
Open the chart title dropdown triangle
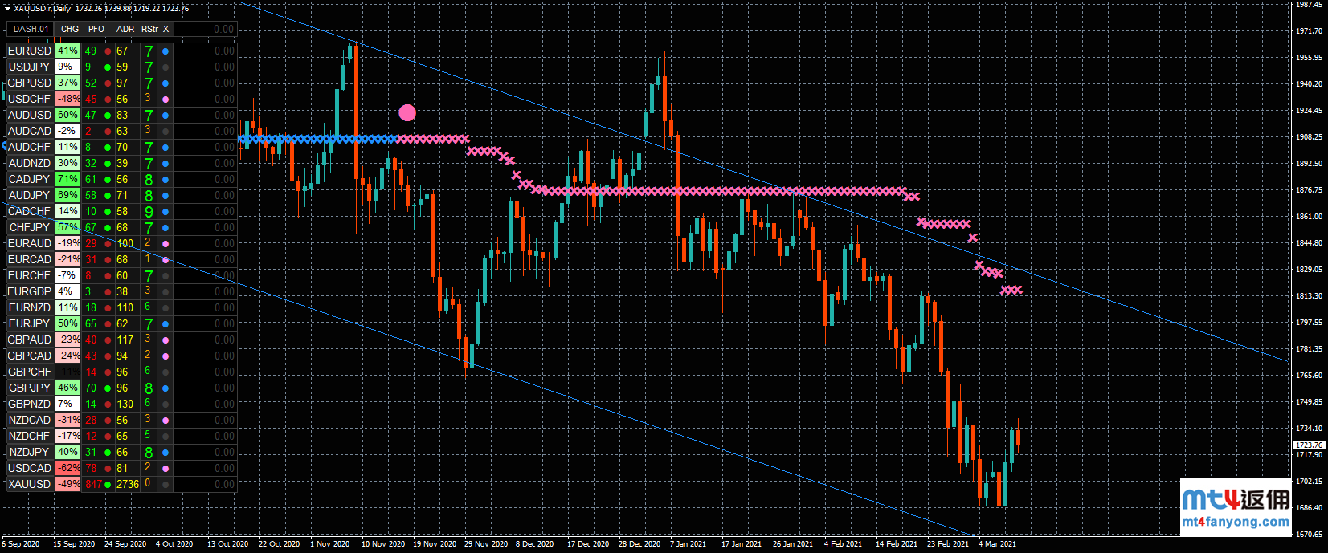point(7,9)
